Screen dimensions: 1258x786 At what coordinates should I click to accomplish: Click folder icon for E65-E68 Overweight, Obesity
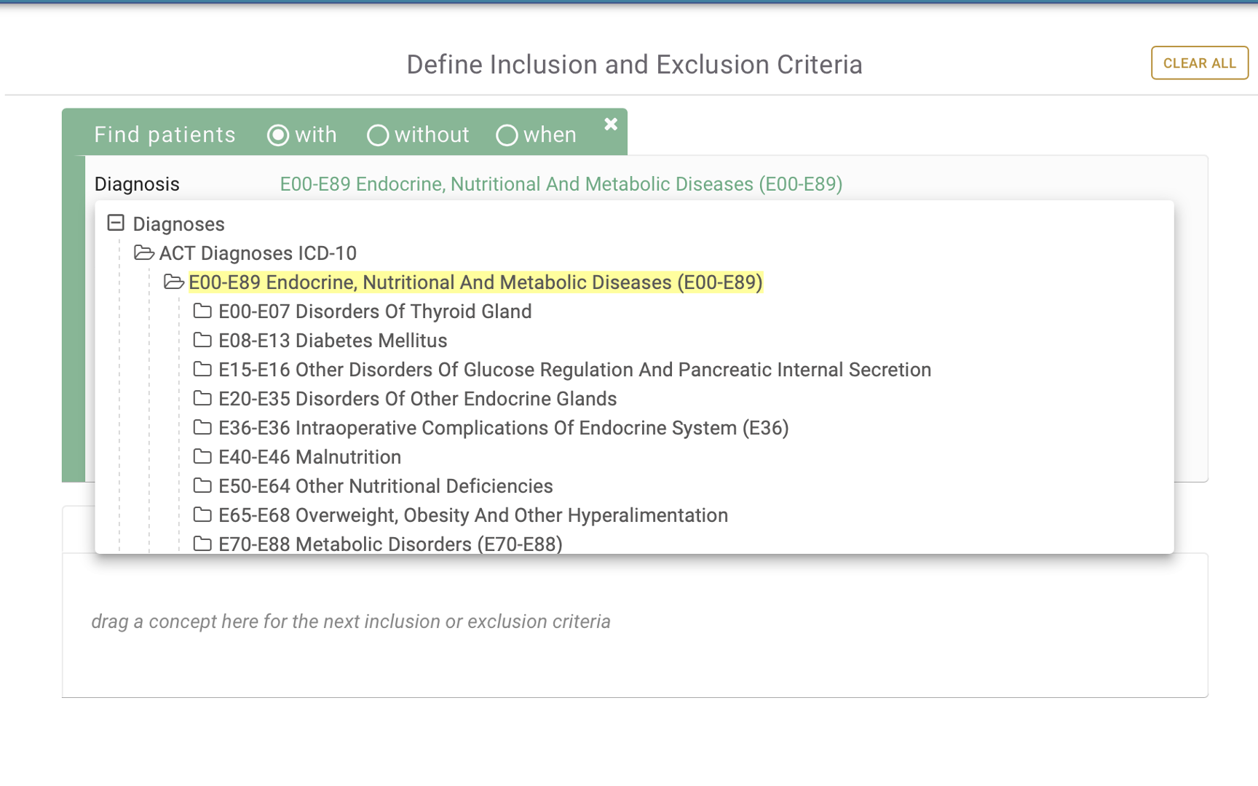202,515
